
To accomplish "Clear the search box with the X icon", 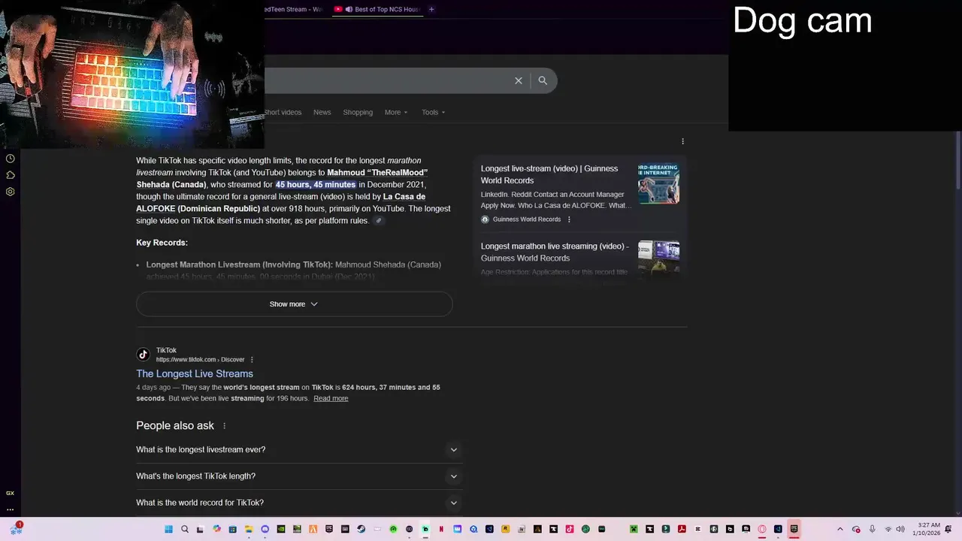I will click(x=518, y=80).
